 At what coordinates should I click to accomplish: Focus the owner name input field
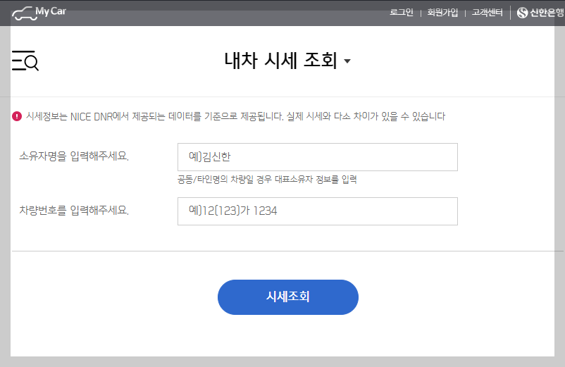pyautogui.click(x=318, y=157)
